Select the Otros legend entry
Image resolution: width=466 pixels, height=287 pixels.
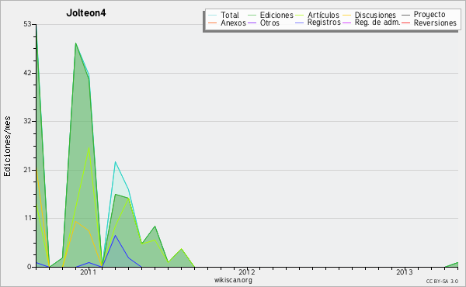pos(270,22)
